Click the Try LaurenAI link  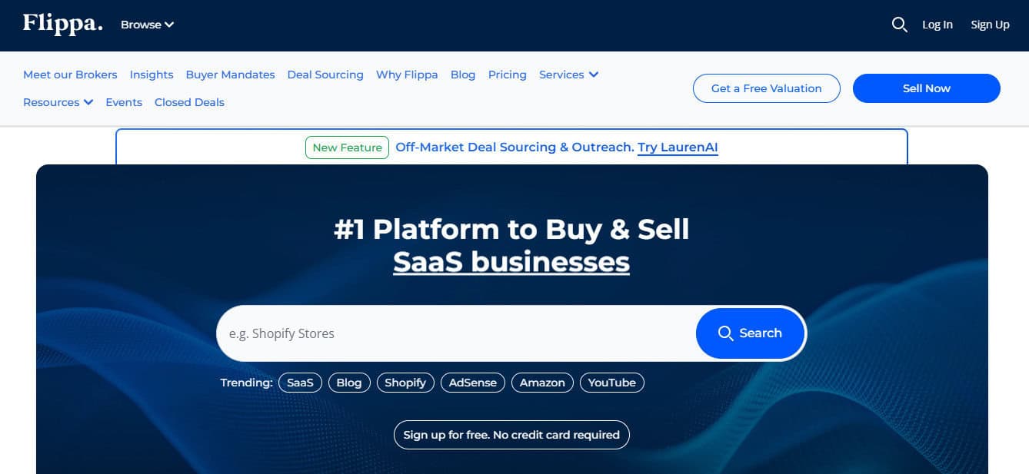point(678,148)
